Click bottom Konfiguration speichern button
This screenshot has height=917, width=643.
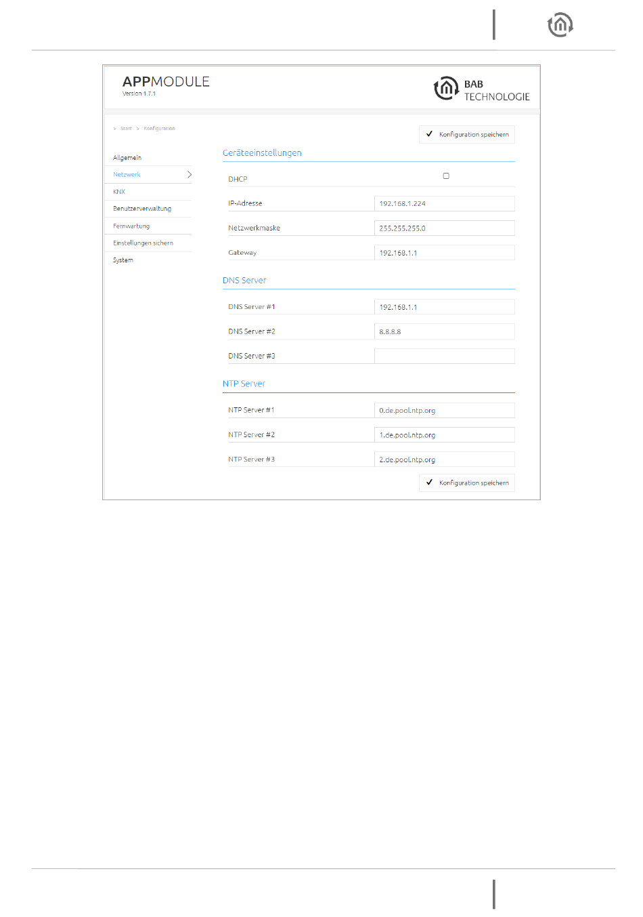pyautogui.click(x=467, y=483)
